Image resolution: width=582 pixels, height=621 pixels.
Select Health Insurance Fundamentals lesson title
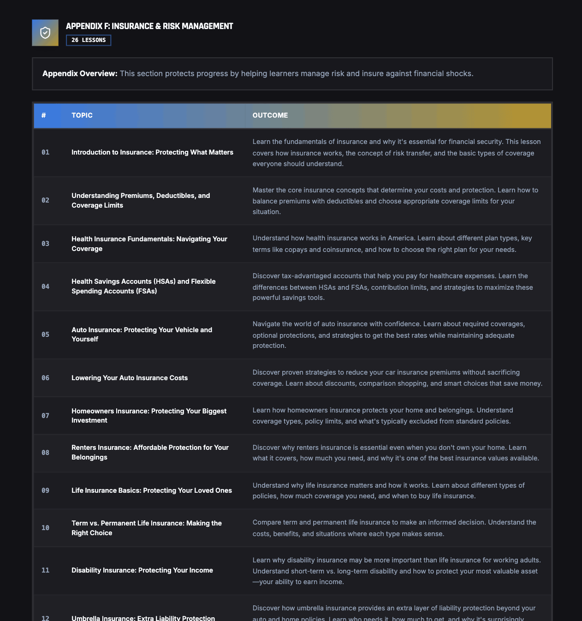149,244
